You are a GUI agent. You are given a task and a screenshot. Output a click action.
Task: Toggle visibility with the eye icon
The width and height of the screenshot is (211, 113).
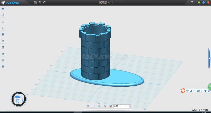[88, 106]
